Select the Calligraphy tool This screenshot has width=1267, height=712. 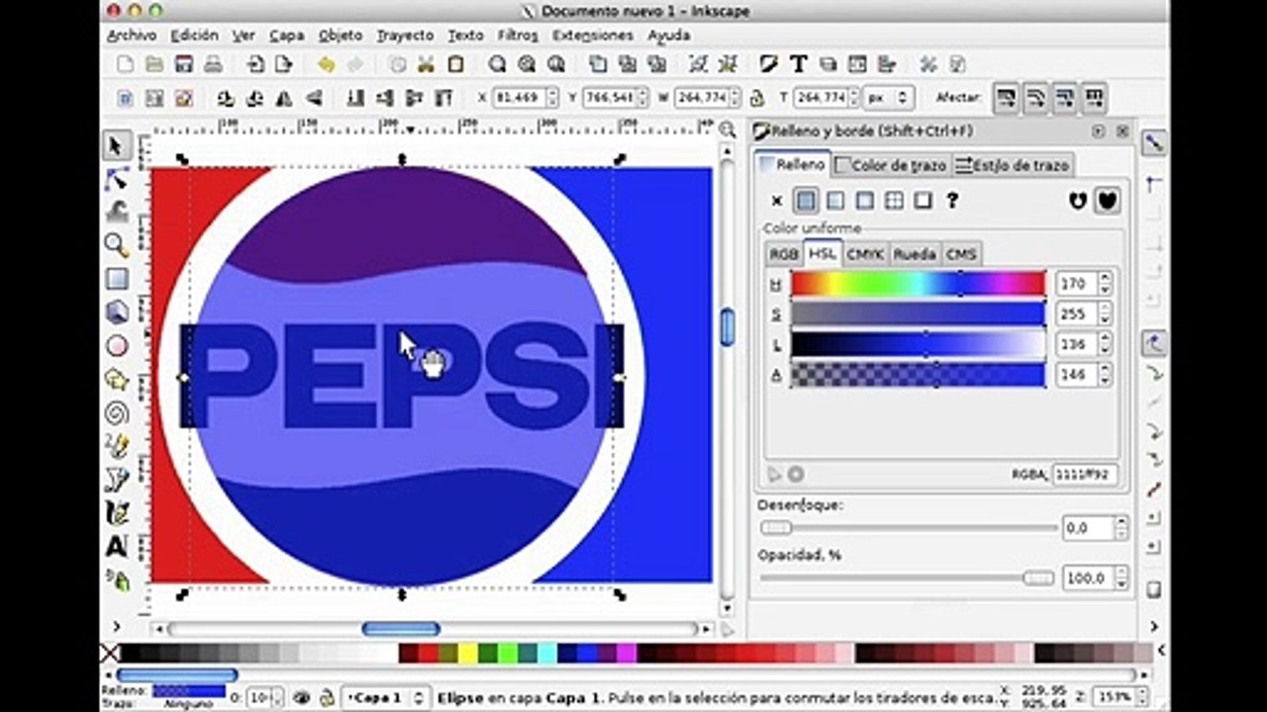point(117,513)
